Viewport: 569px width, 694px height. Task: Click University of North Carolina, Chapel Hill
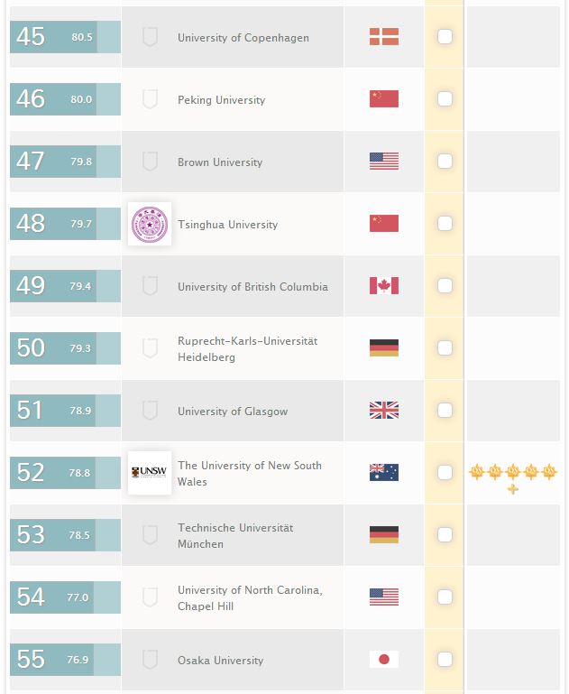point(250,598)
